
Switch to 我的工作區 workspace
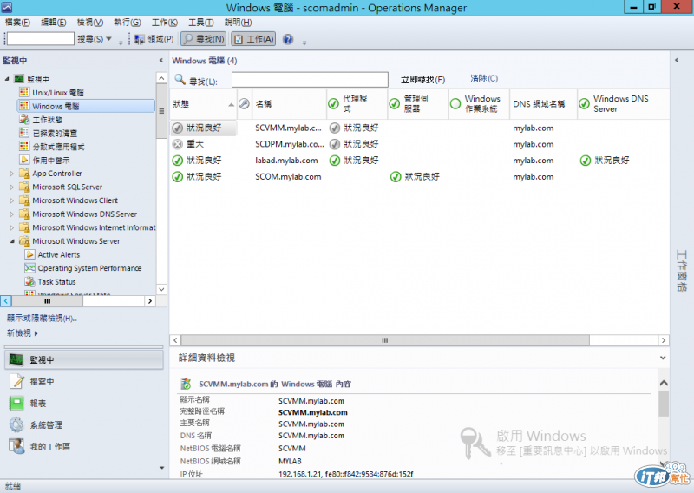(84, 446)
